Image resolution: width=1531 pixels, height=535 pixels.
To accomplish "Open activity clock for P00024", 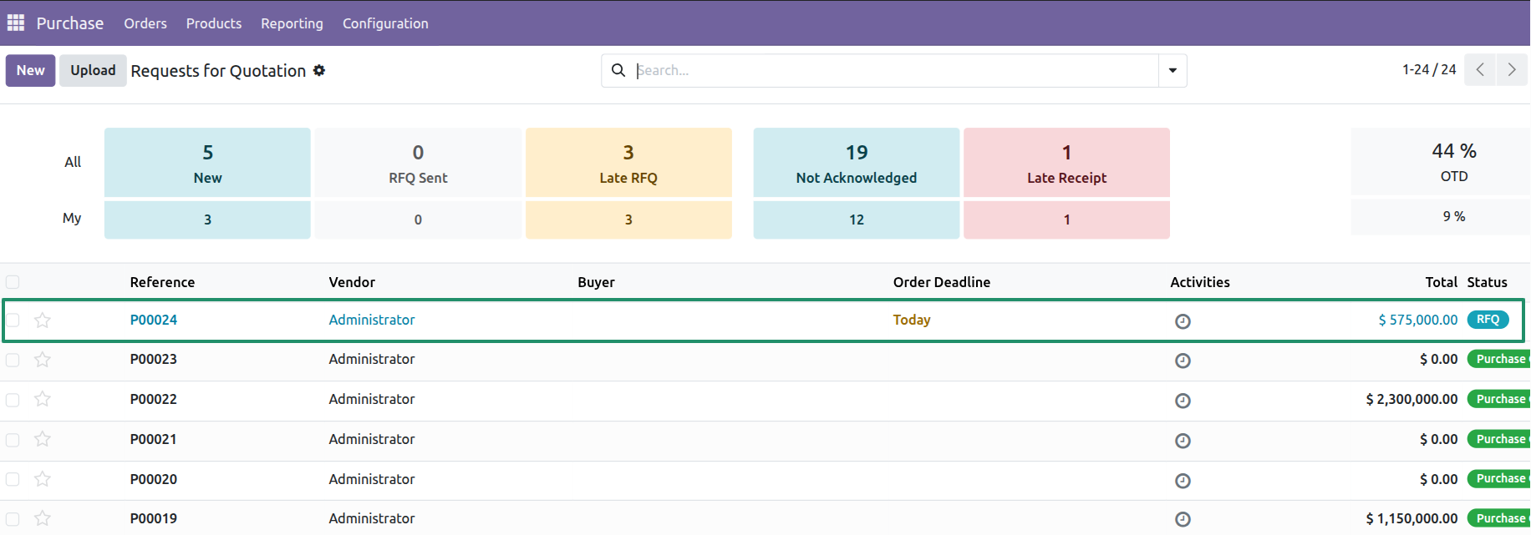I will 1183,321.
